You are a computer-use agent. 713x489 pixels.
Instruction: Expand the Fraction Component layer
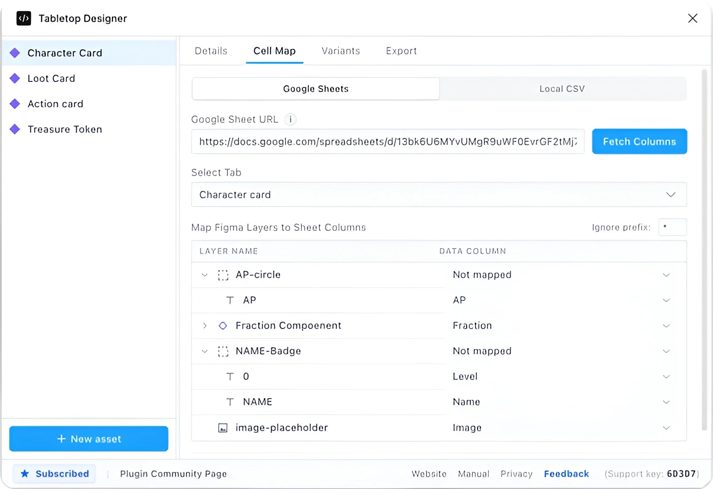click(205, 326)
